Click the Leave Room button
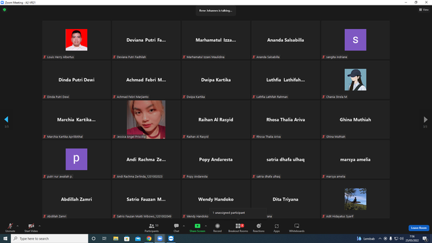Viewport: 432px width, 243px height. pos(418,228)
